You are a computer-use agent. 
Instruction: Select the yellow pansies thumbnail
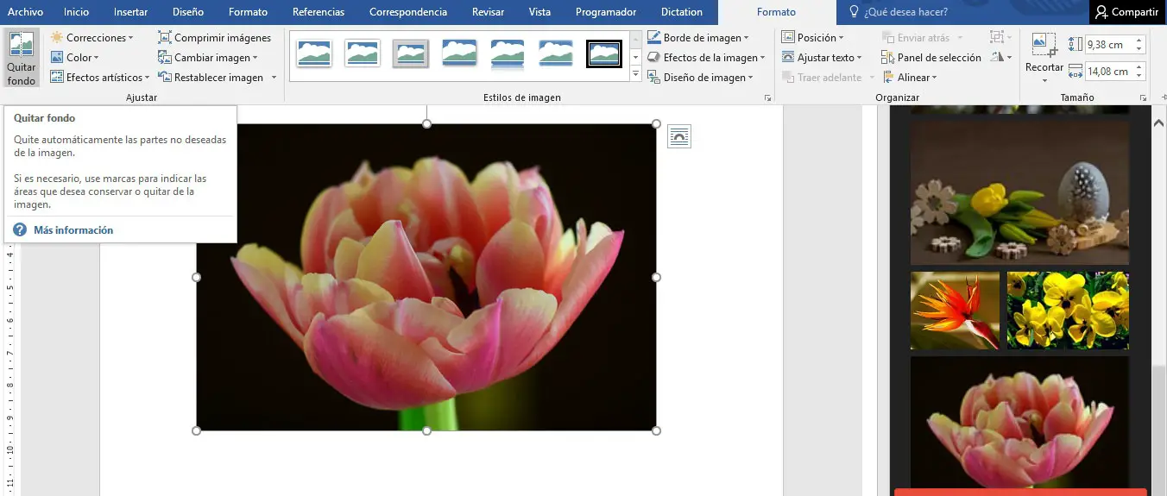[x=1068, y=311]
